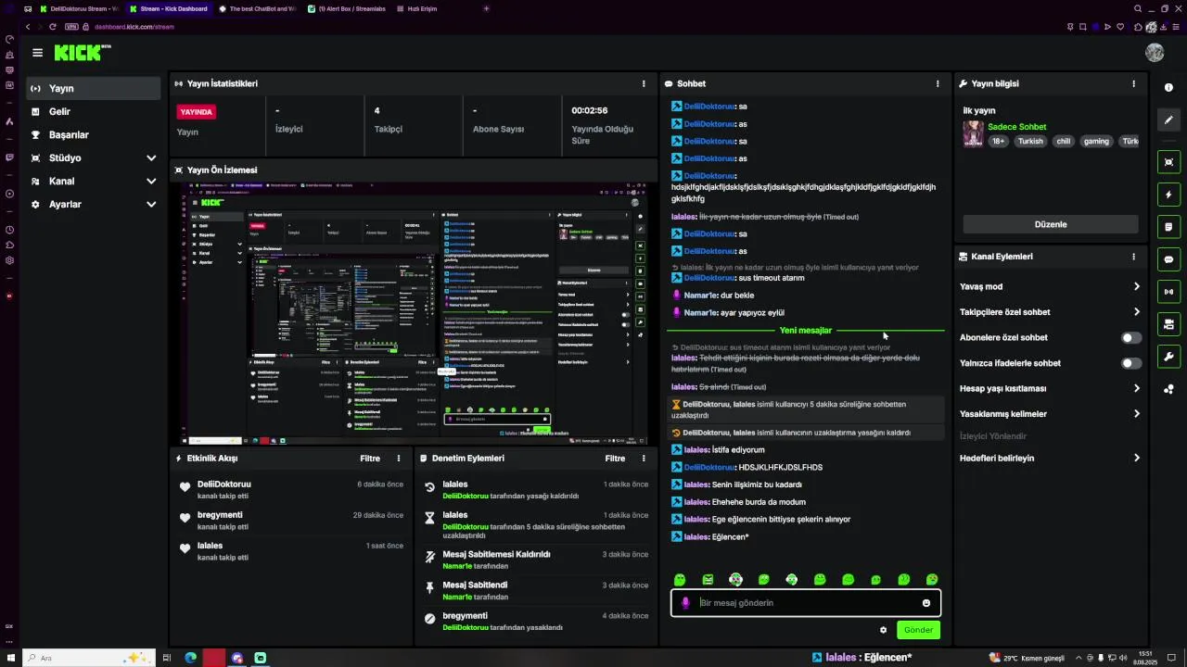Image resolution: width=1187 pixels, height=667 pixels.
Task: Open the info icon in the right rail
Action: point(1168,87)
